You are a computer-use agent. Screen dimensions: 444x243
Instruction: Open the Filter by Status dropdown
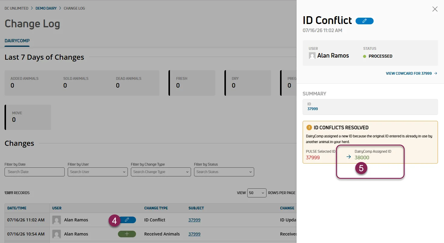[224, 172]
